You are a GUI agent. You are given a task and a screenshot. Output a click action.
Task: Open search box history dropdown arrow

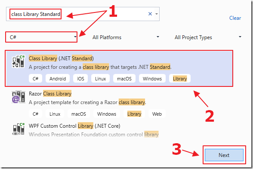[157, 14]
